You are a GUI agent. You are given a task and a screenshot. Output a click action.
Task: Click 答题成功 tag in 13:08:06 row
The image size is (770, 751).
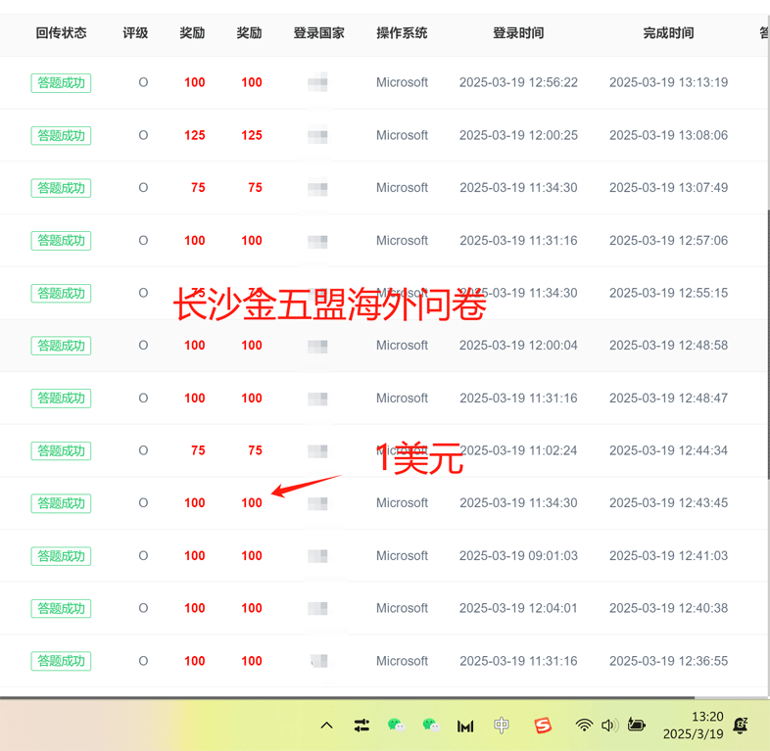pyautogui.click(x=61, y=135)
